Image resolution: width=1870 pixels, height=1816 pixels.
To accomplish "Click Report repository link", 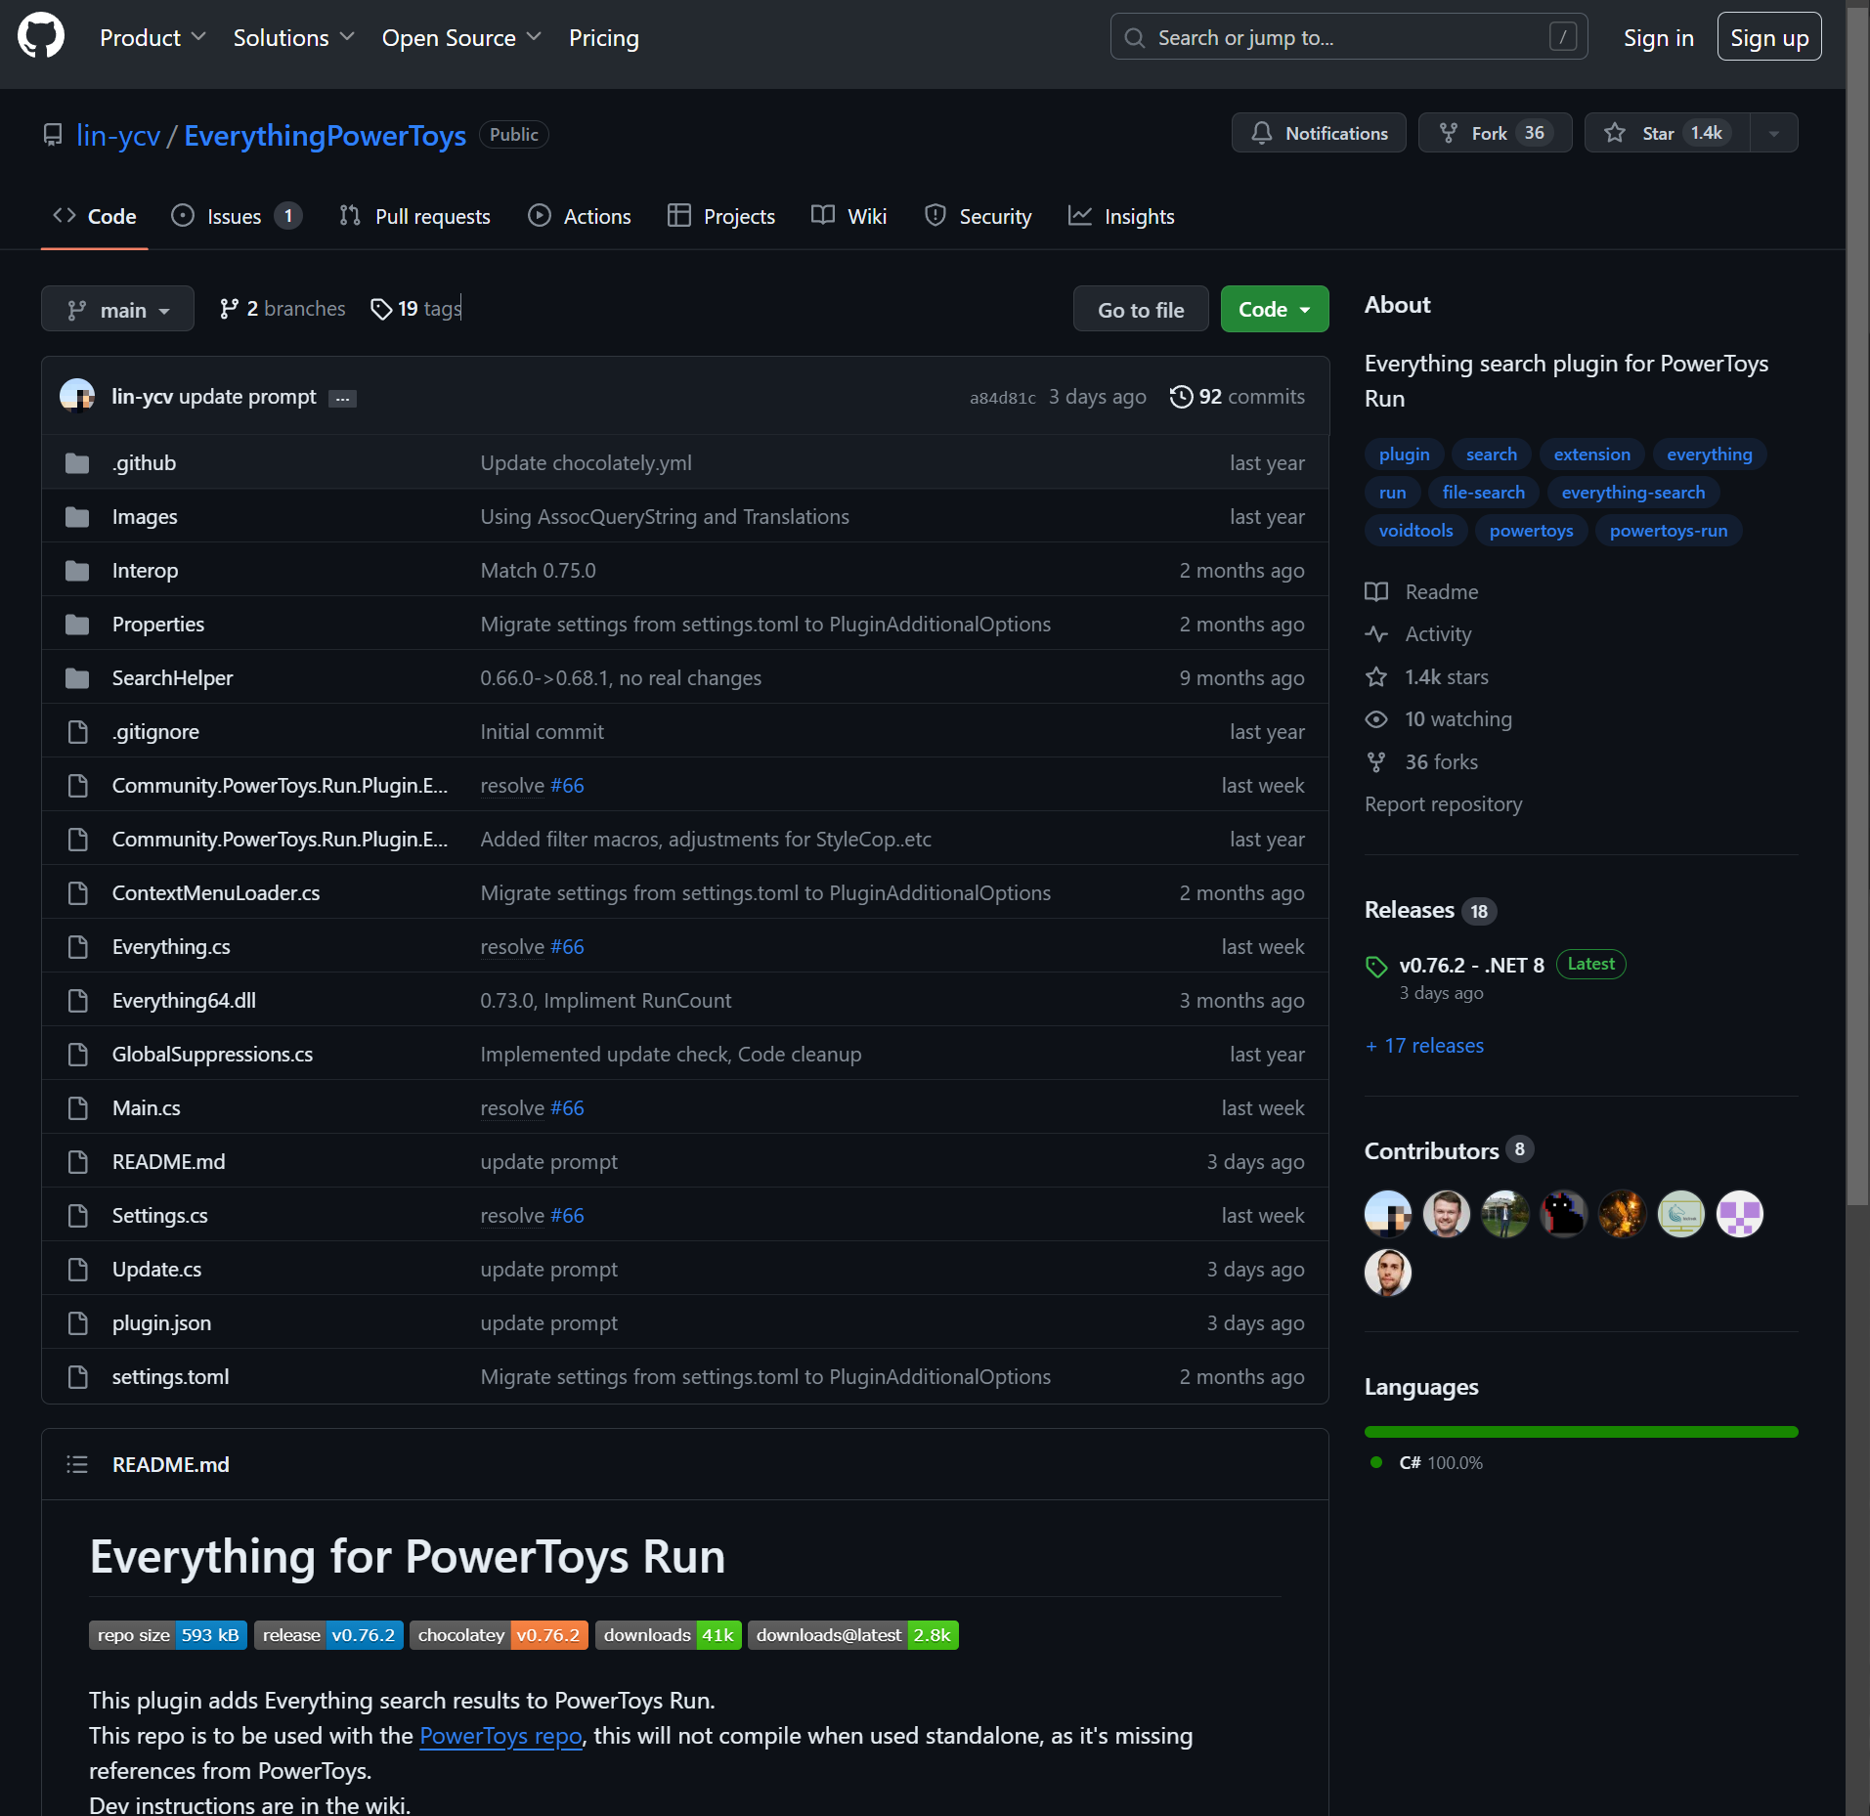I will [1443, 803].
